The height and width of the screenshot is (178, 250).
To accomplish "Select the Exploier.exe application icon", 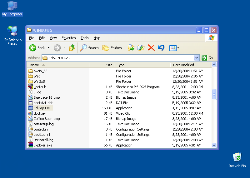I will pos(30,145).
